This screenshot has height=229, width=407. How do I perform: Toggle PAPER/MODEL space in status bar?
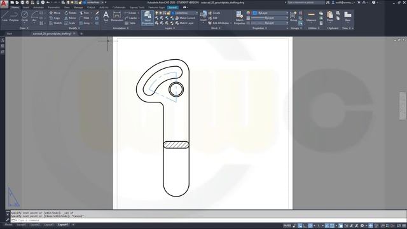(x=287, y=226)
